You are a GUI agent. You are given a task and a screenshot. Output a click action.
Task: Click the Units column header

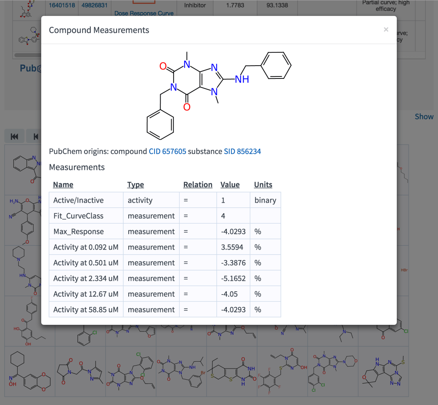263,185
